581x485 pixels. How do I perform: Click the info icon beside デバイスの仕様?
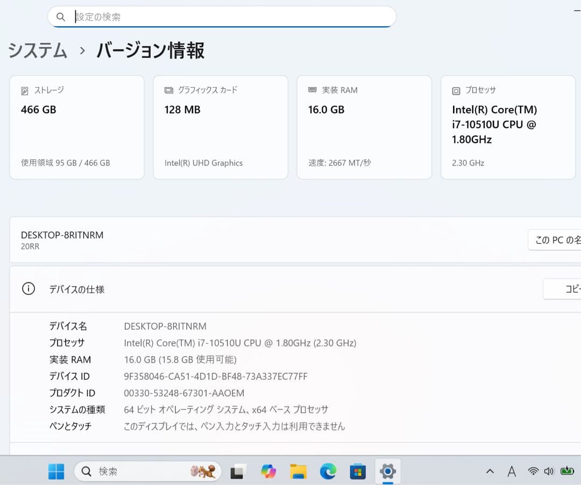pyautogui.click(x=28, y=288)
